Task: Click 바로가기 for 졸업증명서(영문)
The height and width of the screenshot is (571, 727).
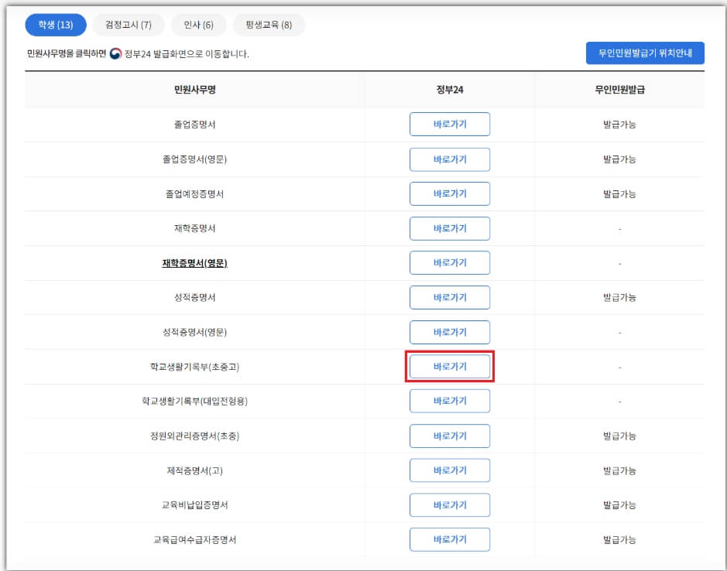Action: point(450,159)
